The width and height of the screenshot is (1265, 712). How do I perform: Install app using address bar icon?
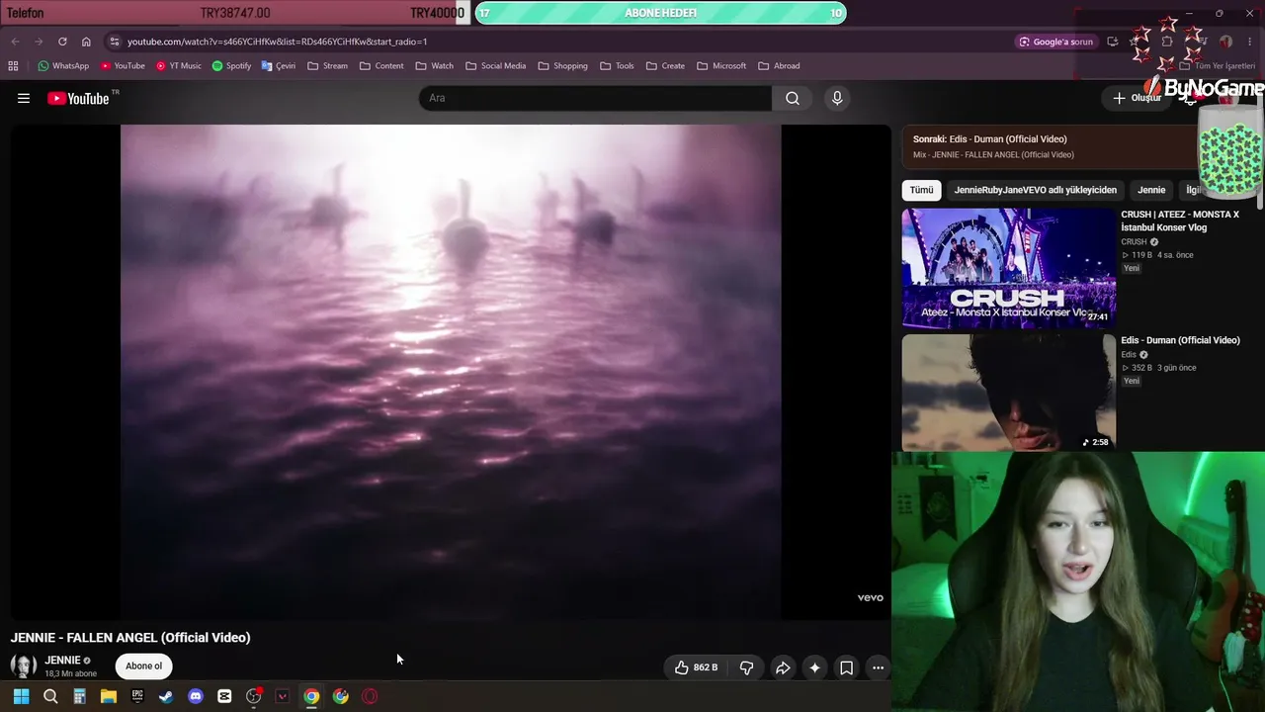pos(1113,42)
